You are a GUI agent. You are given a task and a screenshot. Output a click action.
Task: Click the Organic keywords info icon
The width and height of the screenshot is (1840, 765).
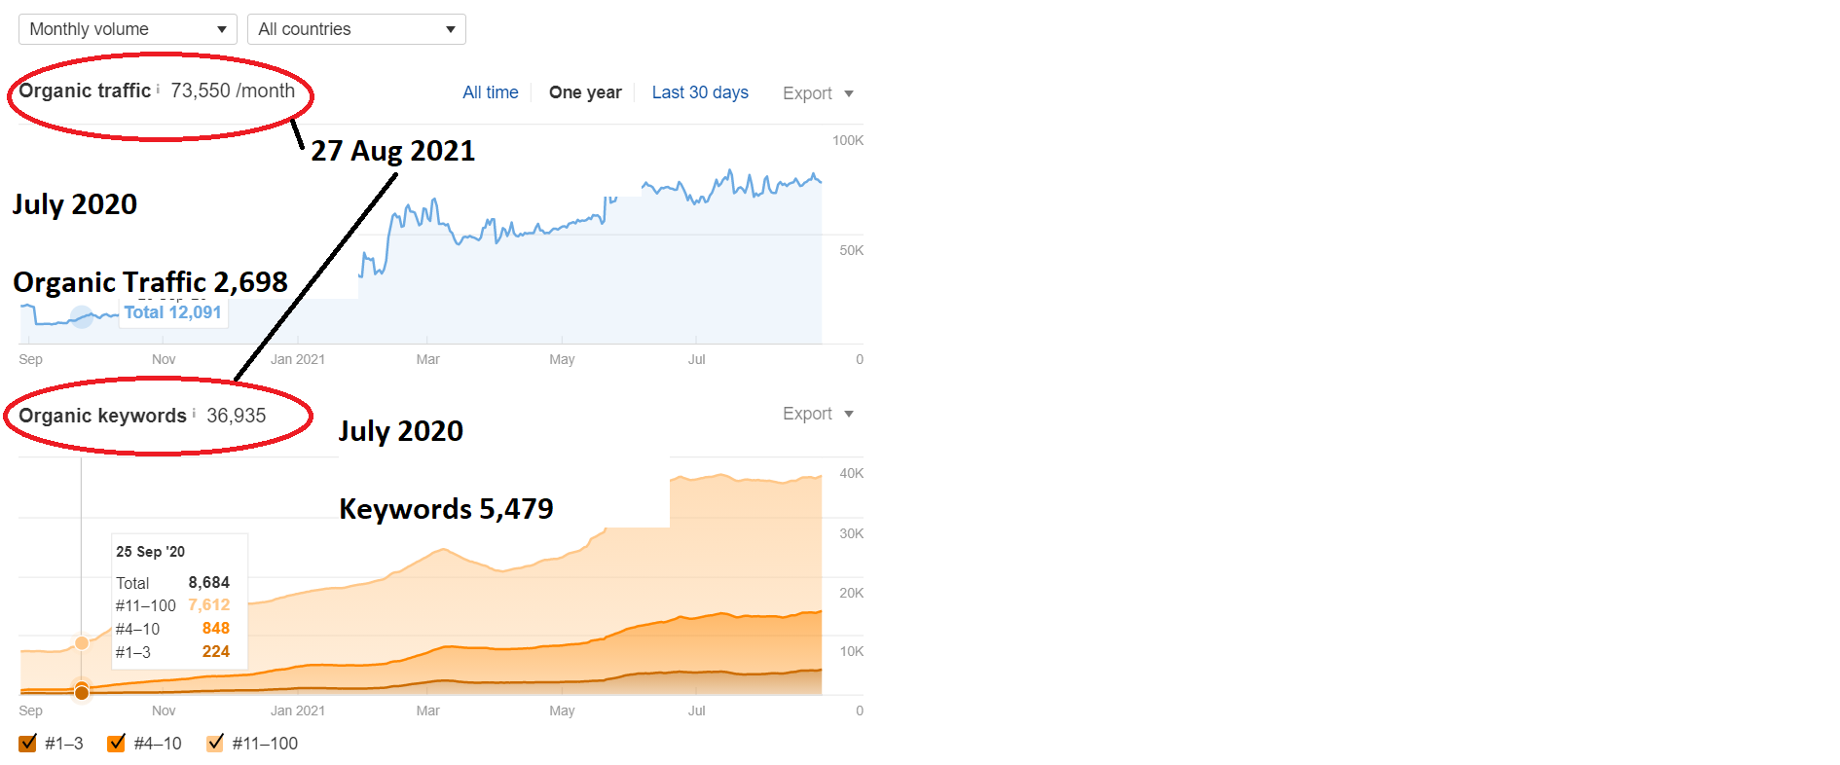[x=194, y=414]
